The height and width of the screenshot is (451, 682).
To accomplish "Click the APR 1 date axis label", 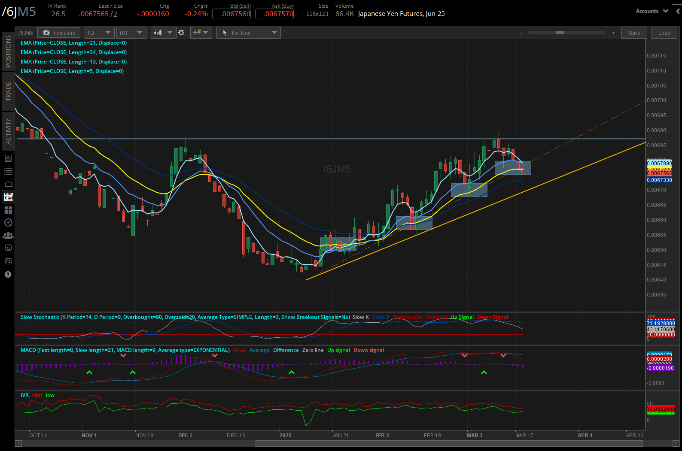I will [x=585, y=436].
